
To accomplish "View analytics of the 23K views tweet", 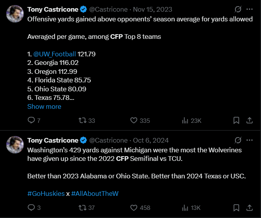I will coord(185,120).
